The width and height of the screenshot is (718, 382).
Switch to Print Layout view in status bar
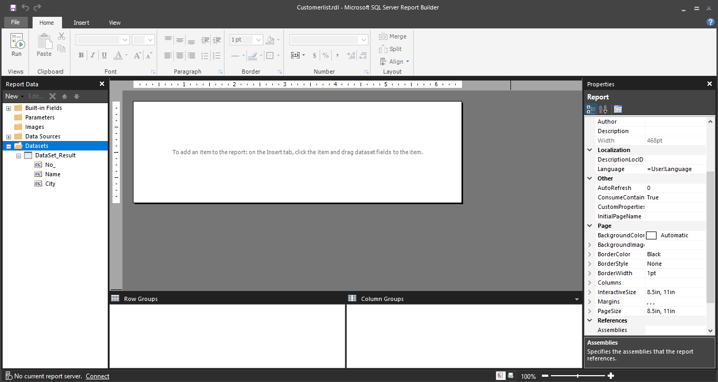pyautogui.click(x=510, y=375)
